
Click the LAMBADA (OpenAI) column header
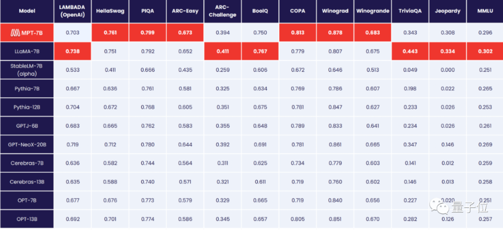[x=72, y=11]
